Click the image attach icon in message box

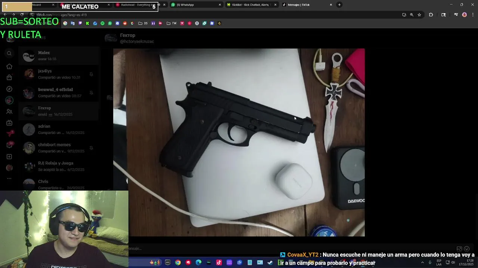click(x=459, y=249)
